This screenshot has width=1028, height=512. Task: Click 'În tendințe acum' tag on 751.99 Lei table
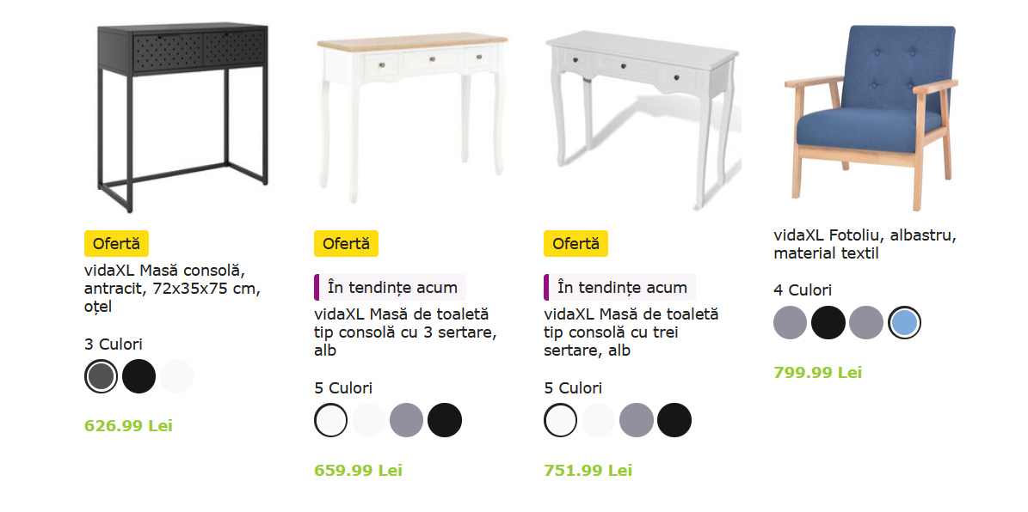(x=620, y=287)
